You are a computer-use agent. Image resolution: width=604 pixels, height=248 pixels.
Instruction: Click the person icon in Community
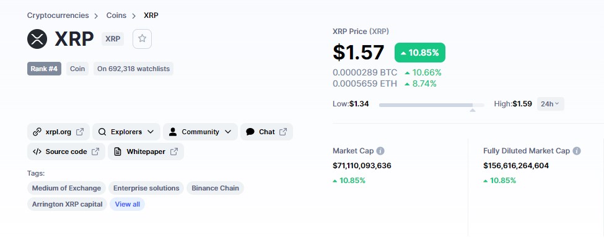(173, 132)
